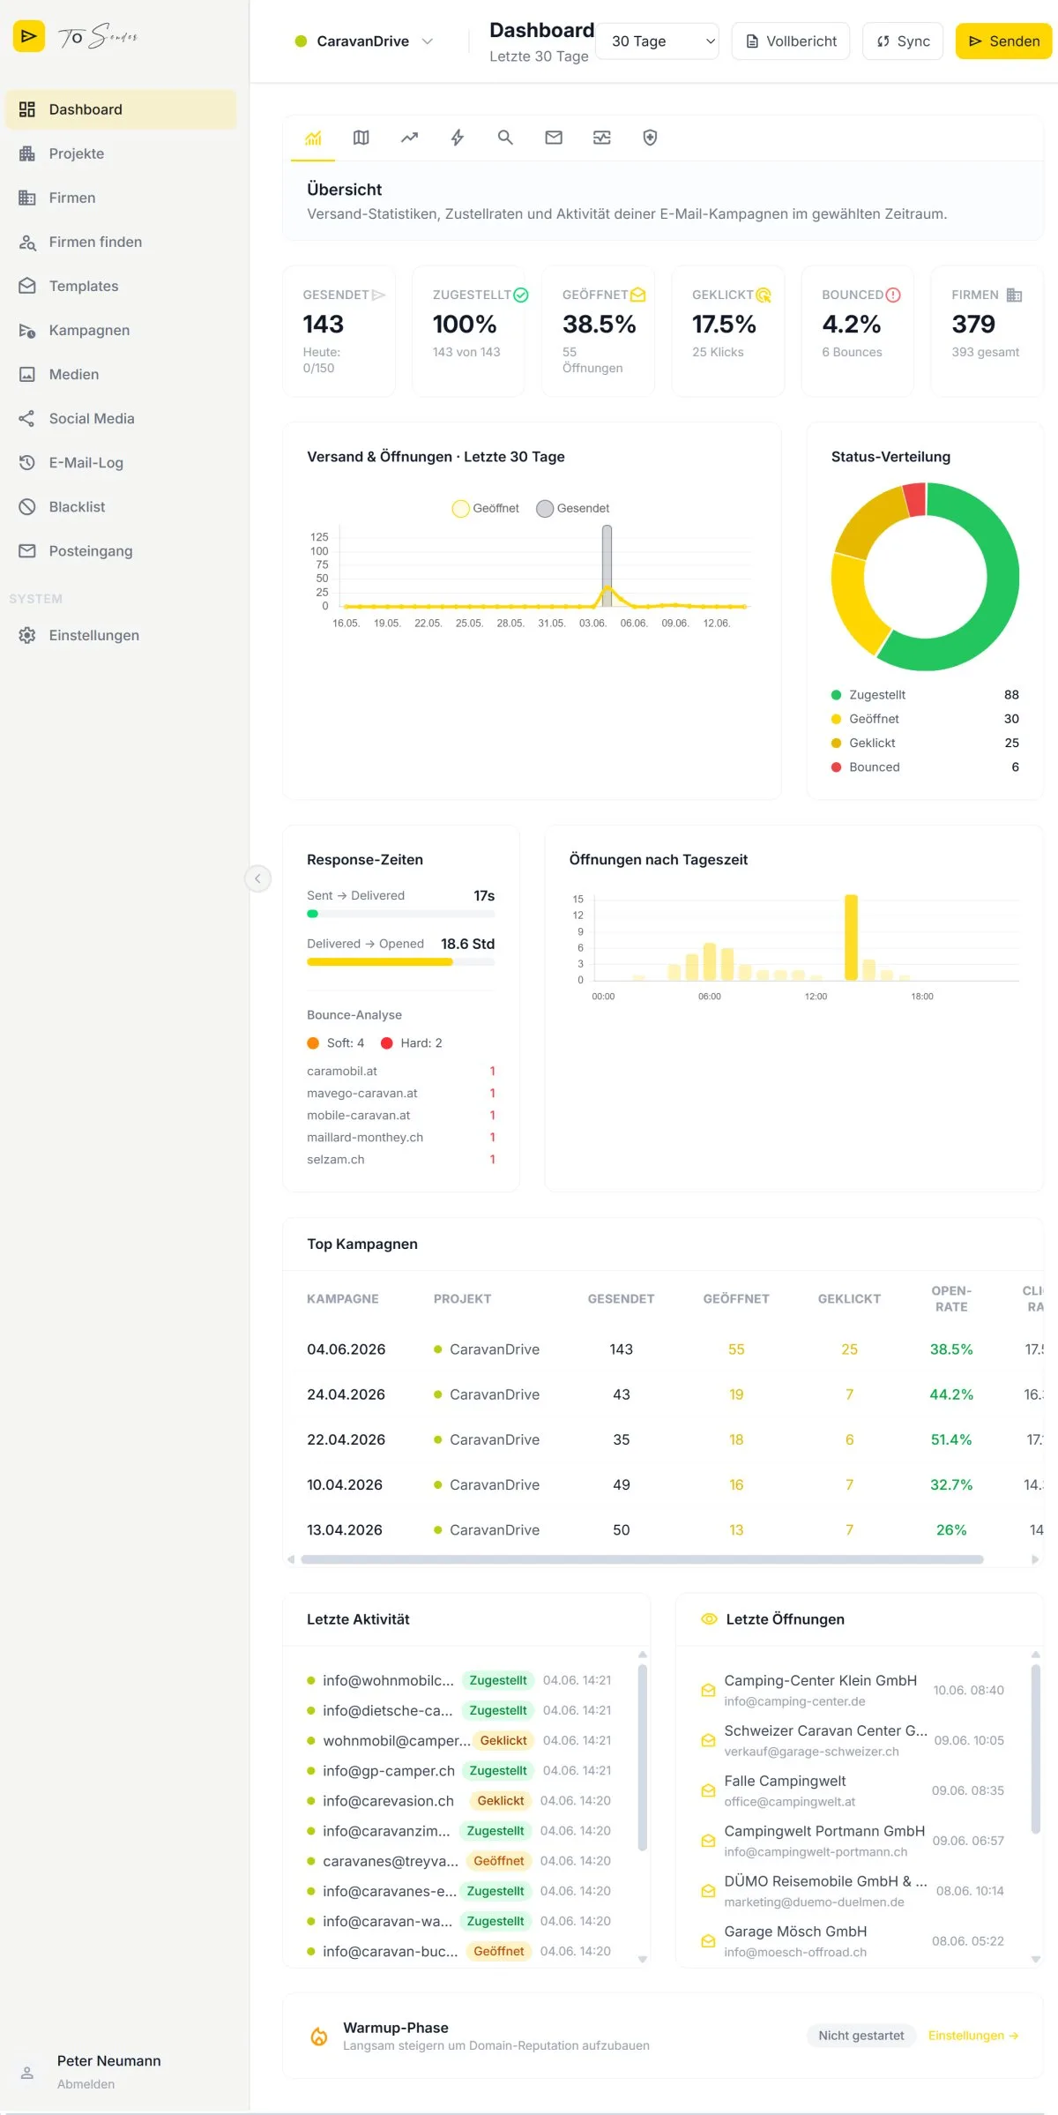Click the Vollbericht button

click(x=791, y=41)
